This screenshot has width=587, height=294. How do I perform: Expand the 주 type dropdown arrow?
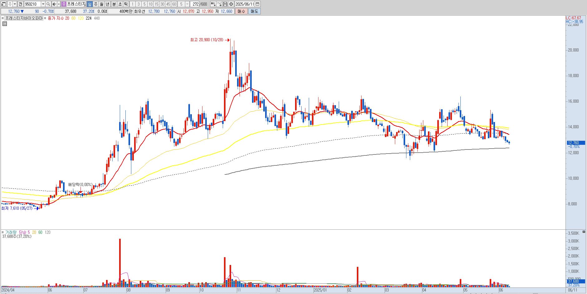click(x=15, y=4)
